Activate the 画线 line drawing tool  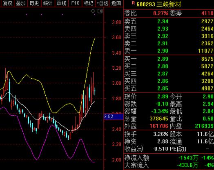(61, 3)
